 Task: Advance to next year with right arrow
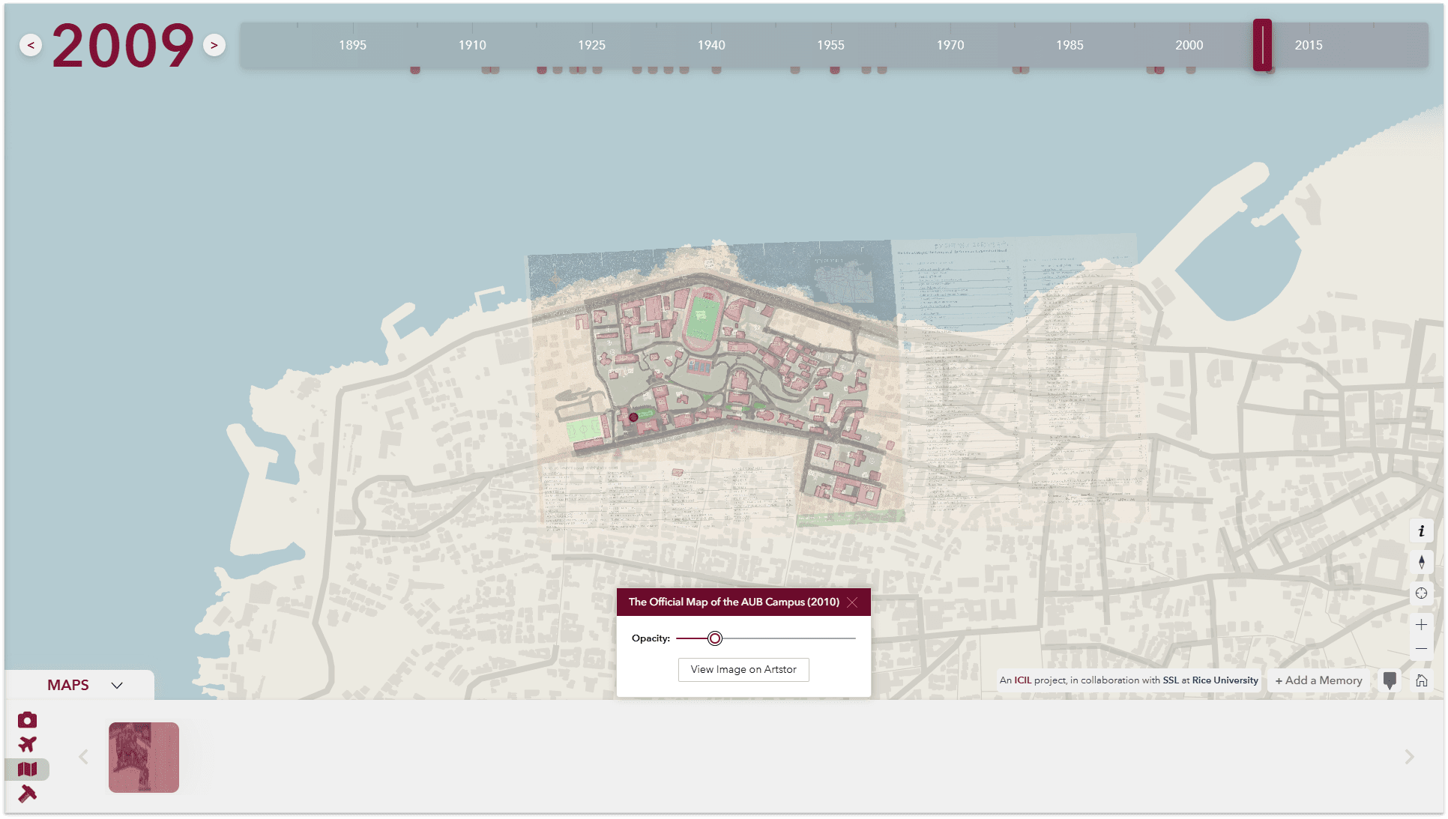click(214, 45)
